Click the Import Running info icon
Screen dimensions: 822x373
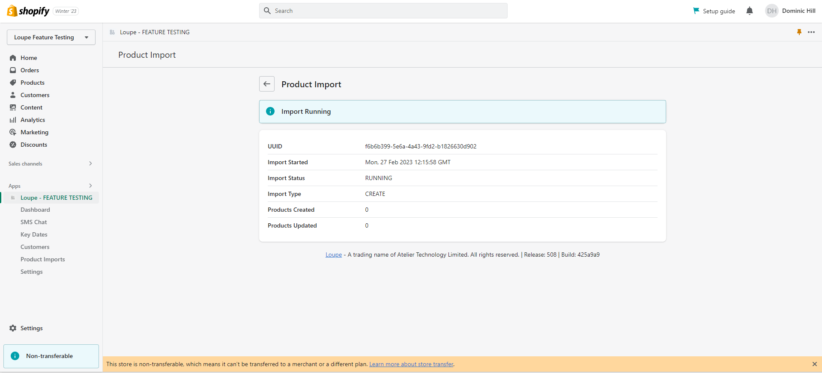click(270, 111)
